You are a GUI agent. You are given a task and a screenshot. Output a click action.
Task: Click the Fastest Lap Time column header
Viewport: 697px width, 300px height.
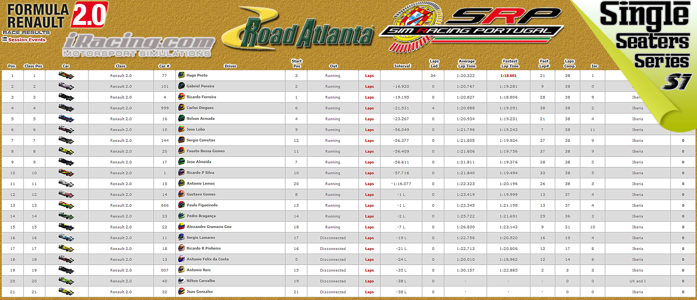510,64
